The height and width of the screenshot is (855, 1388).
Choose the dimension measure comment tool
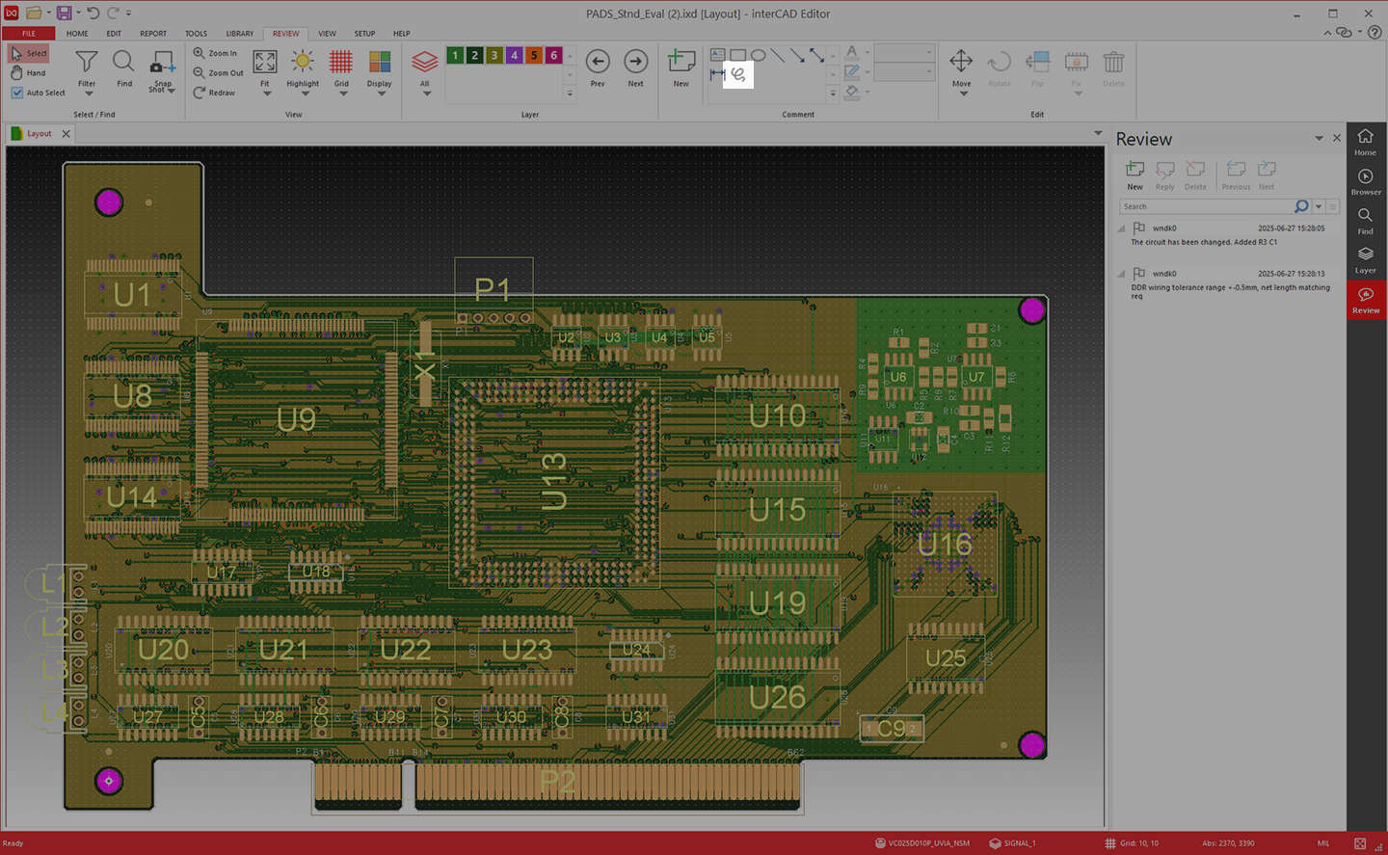718,74
